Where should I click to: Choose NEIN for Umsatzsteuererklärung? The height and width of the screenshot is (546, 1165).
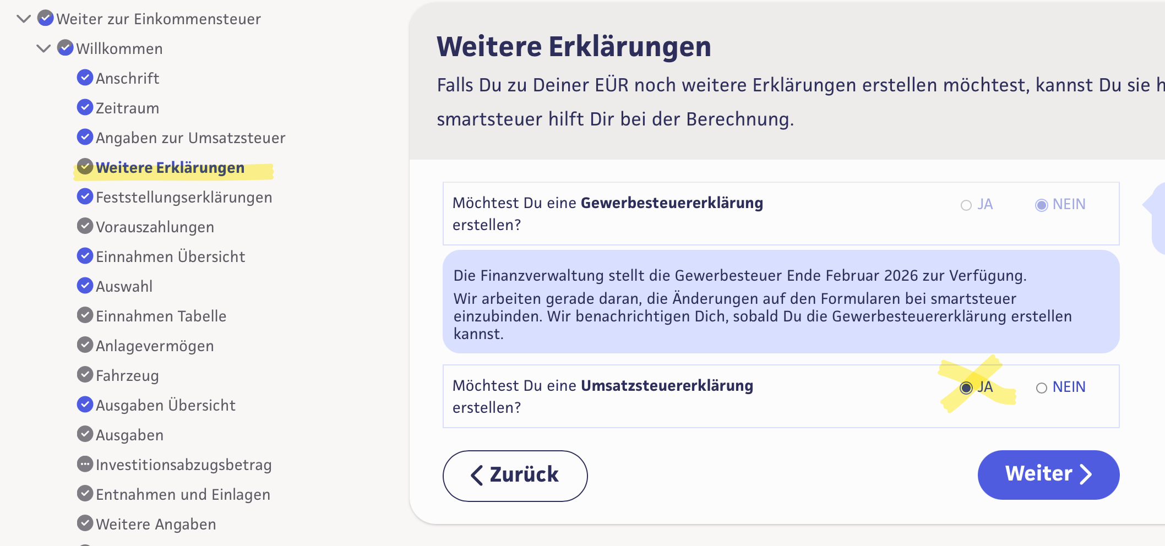click(x=1041, y=388)
